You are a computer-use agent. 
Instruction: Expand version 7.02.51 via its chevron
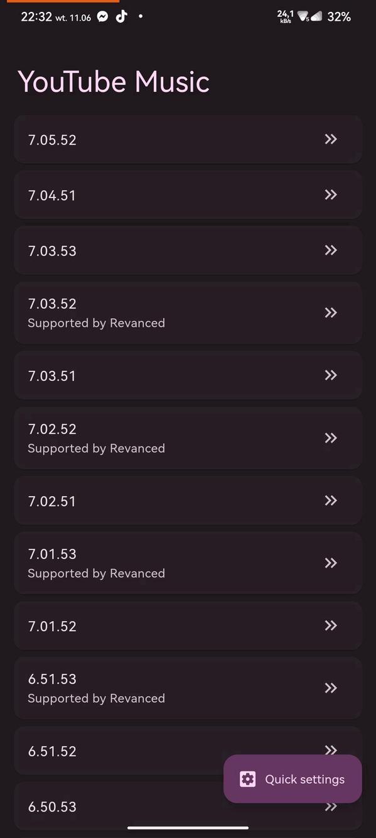point(331,500)
